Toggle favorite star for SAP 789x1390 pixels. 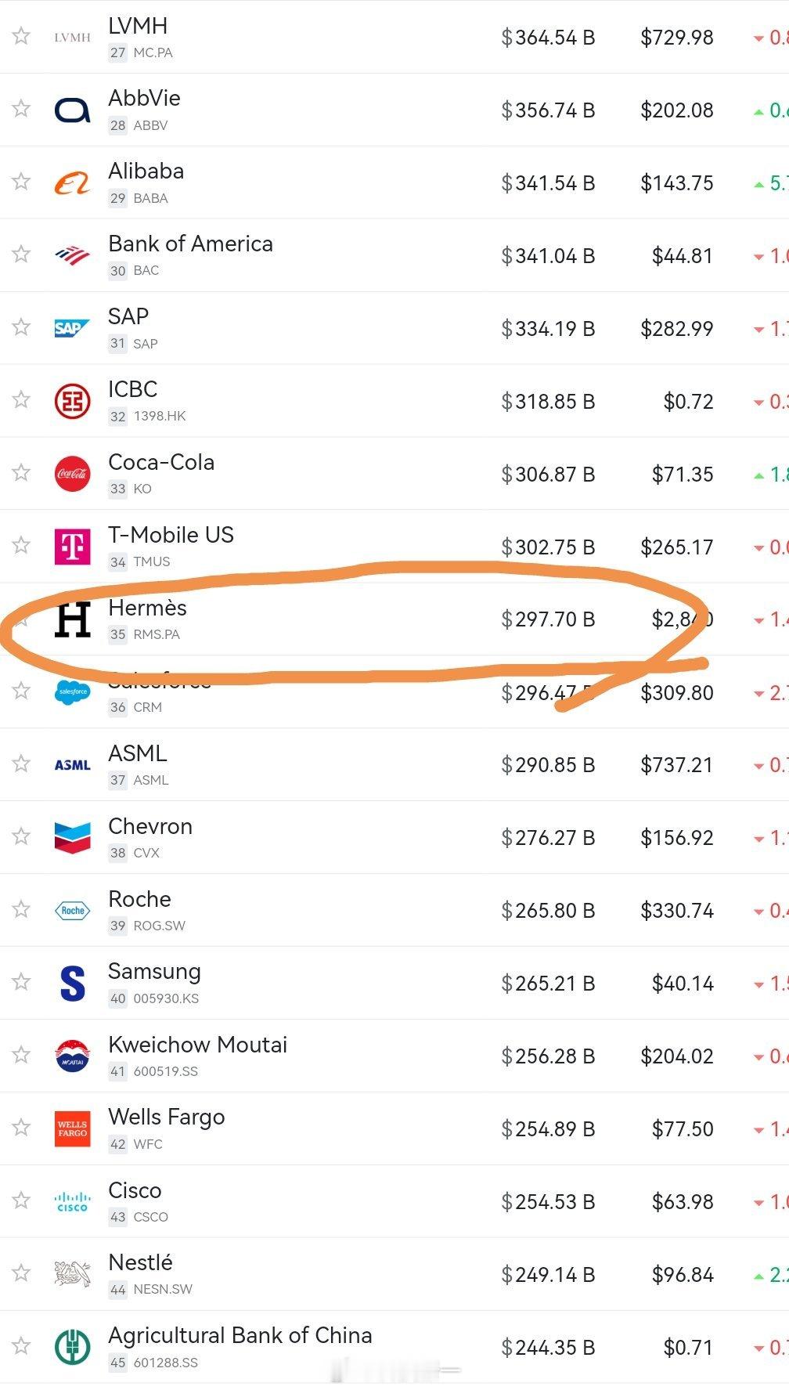[21, 327]
